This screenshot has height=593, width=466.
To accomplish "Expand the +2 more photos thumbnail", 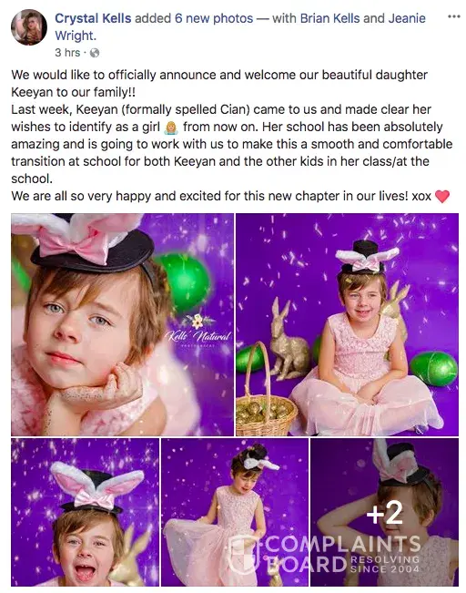I will [x=384, y=512].
